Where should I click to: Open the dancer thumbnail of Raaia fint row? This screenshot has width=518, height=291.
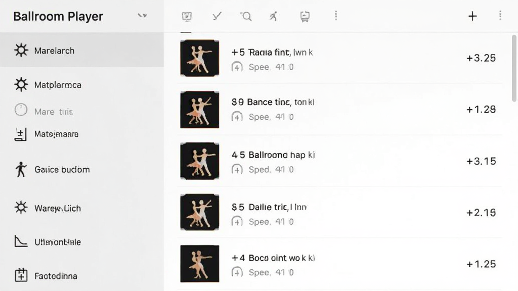pos(199,58)
